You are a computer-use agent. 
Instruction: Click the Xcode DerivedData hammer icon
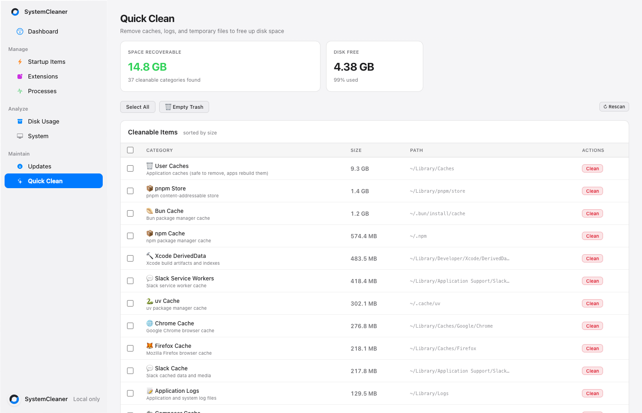point(149,256)
